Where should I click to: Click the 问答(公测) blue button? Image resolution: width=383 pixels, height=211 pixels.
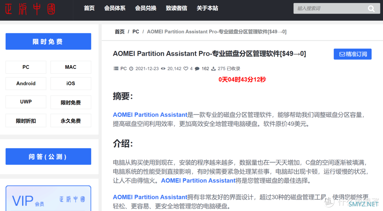tap(48, 156)
